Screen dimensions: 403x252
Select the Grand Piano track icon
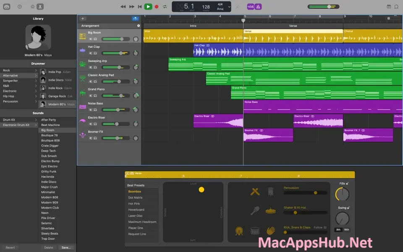[83, 92]
